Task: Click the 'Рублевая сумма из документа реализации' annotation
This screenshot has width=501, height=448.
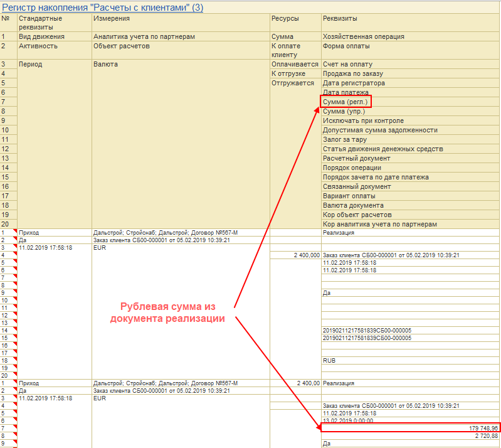Action: click(x=168, y=312)
